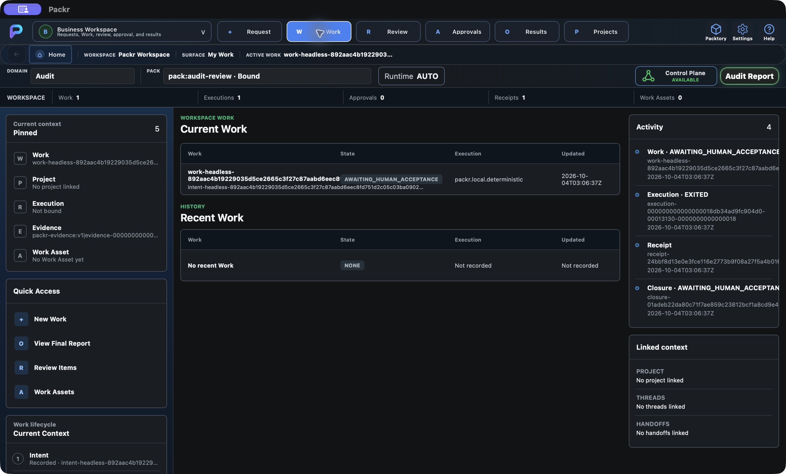The height and width of the screenshot is (474, 786).
Task: Select the Executions 1 counter
Action: pyautogui.click(x=222, y=98)
